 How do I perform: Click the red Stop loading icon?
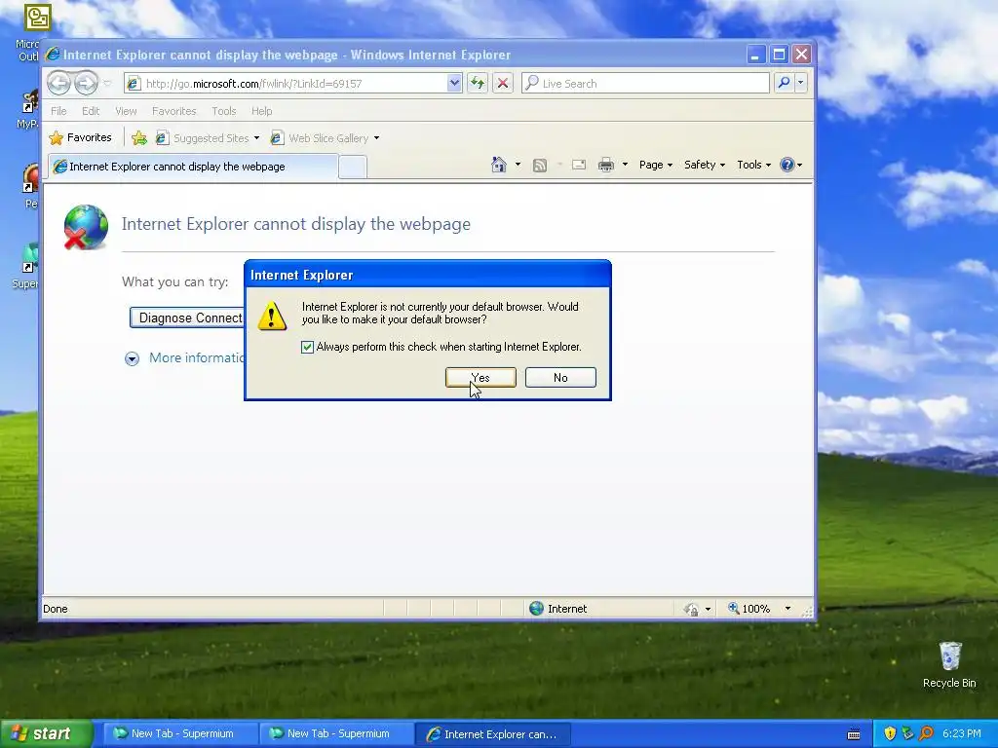(503, 84)
